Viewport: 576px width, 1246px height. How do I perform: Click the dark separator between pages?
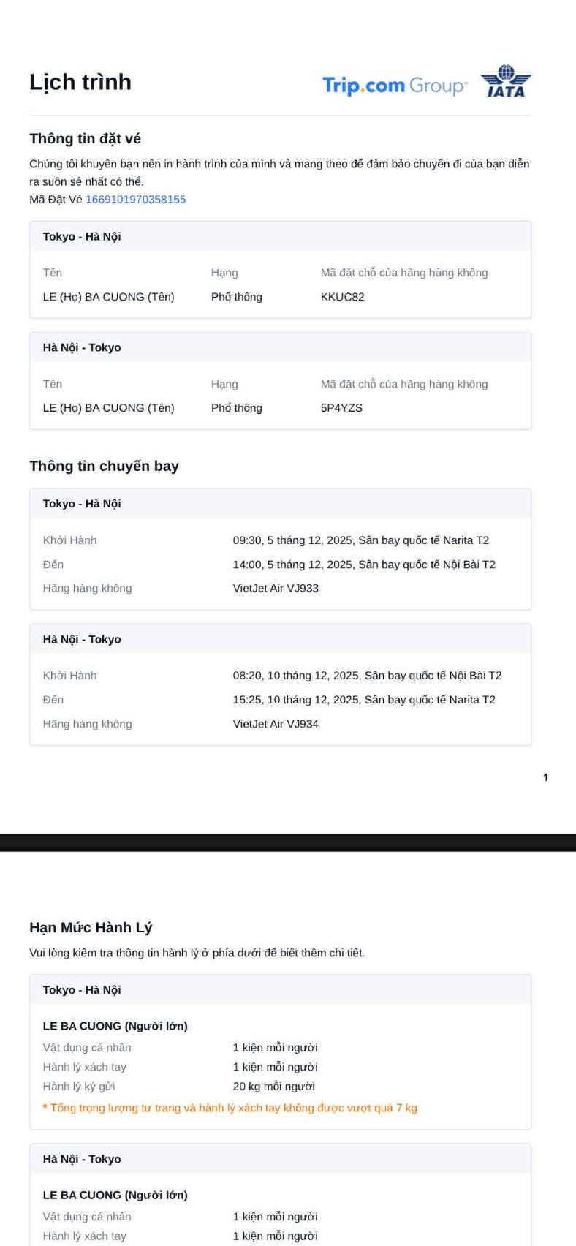click(288, 842)
